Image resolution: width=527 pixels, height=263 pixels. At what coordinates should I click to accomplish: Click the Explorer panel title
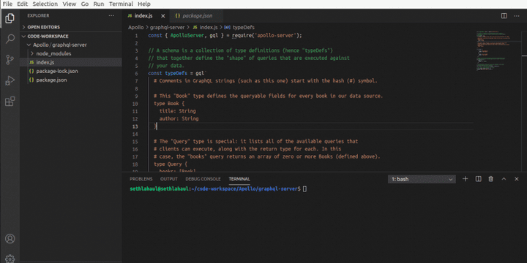[x=38, y=15]
